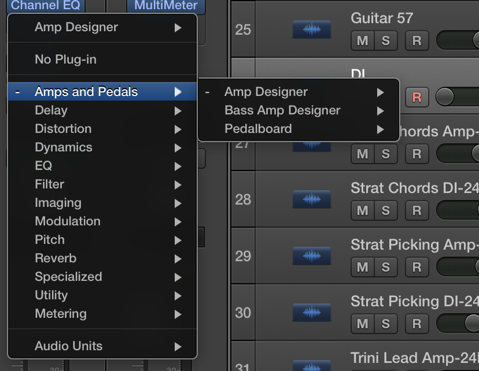
Task: Record-enable the Strat Picking DI track 30
Action: pos(417,324)
